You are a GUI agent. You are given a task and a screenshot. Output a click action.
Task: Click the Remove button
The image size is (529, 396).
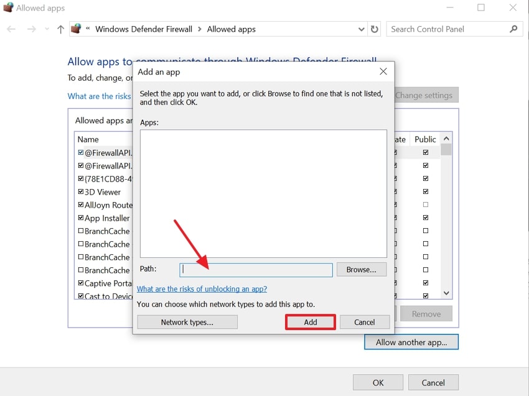point(426,314)
